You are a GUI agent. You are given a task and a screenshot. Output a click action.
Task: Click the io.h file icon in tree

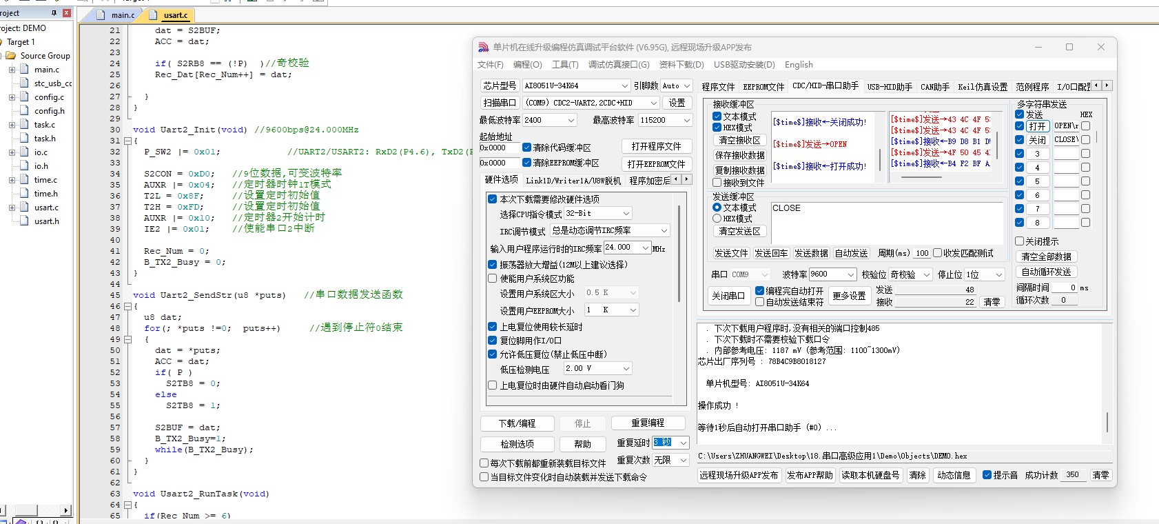pyautogui.click(x=25, y=165)
